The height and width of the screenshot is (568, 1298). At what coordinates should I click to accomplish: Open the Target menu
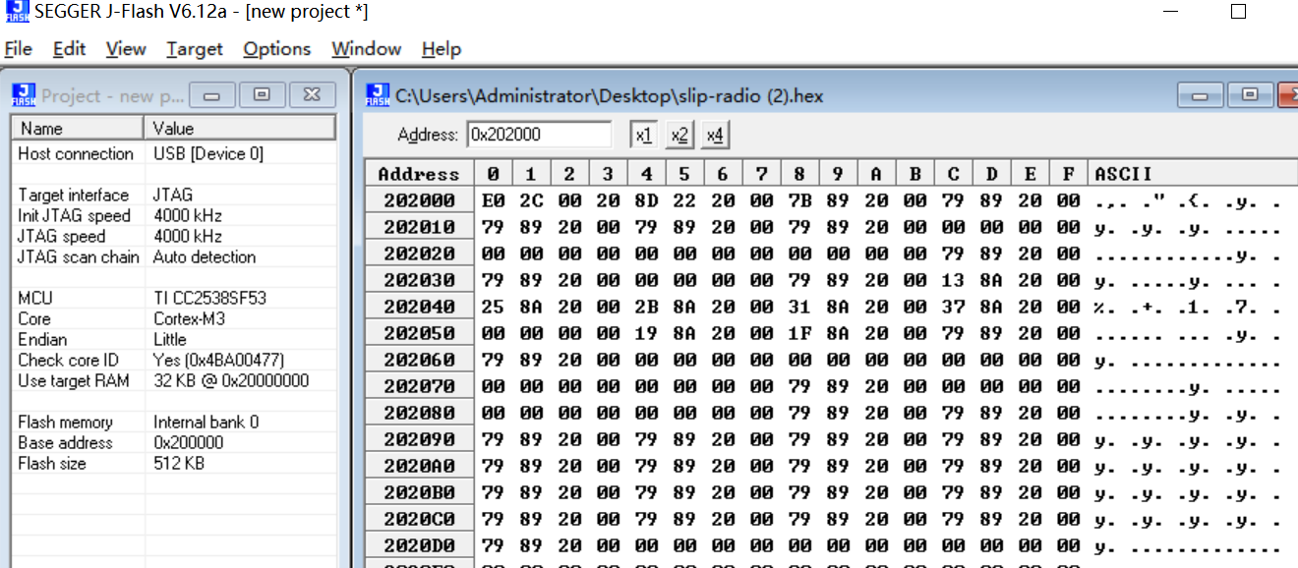(x=194, y=49)
